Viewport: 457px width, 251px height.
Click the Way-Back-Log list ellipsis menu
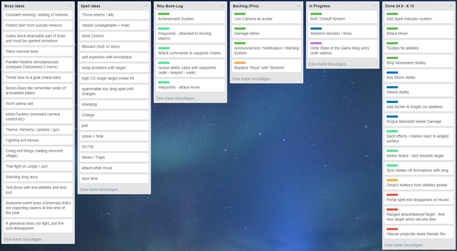click(x=222, y=6)
